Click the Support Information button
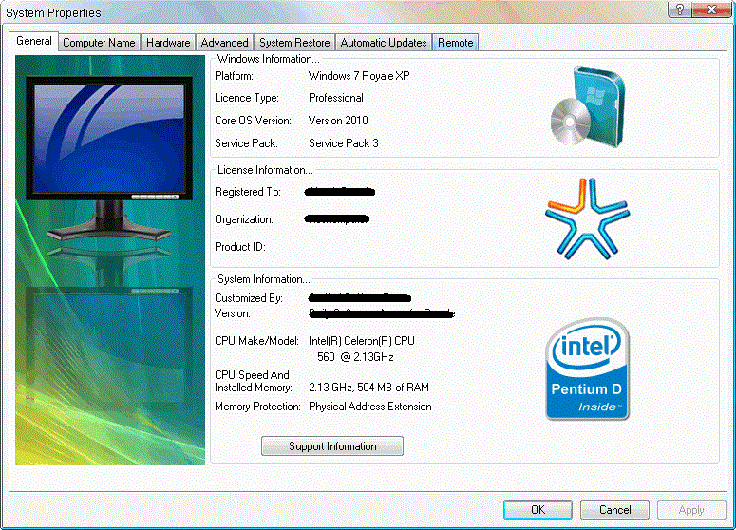736x530 pixels. tap(332, 446)
